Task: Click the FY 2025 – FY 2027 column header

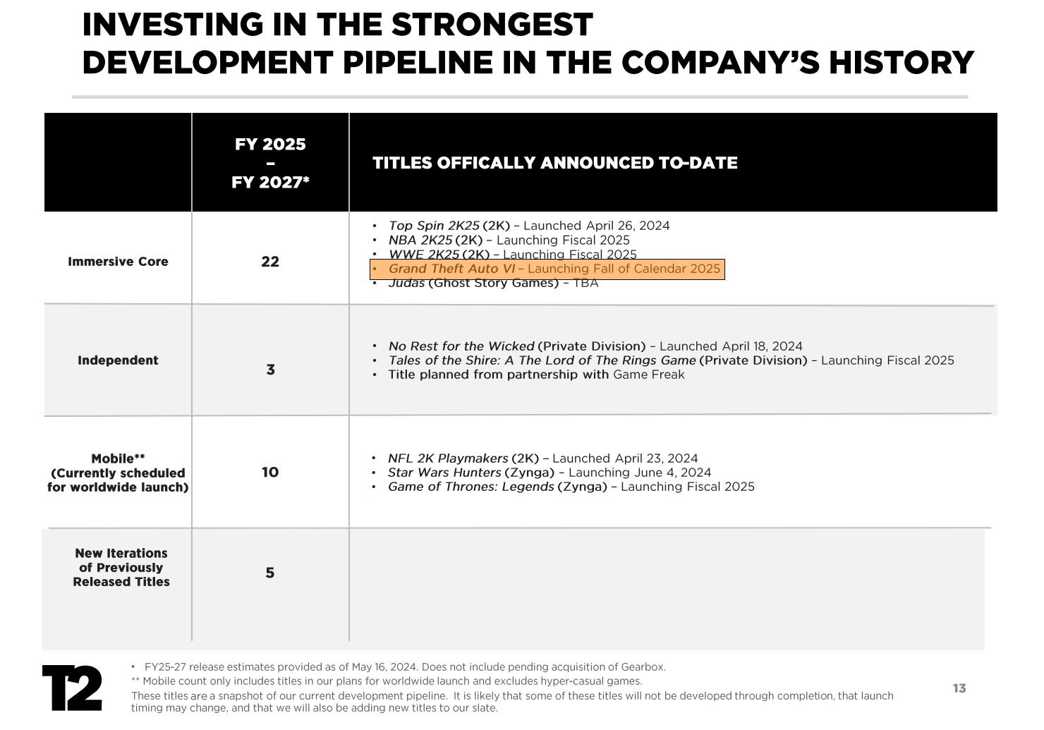Action: [270, 163]
